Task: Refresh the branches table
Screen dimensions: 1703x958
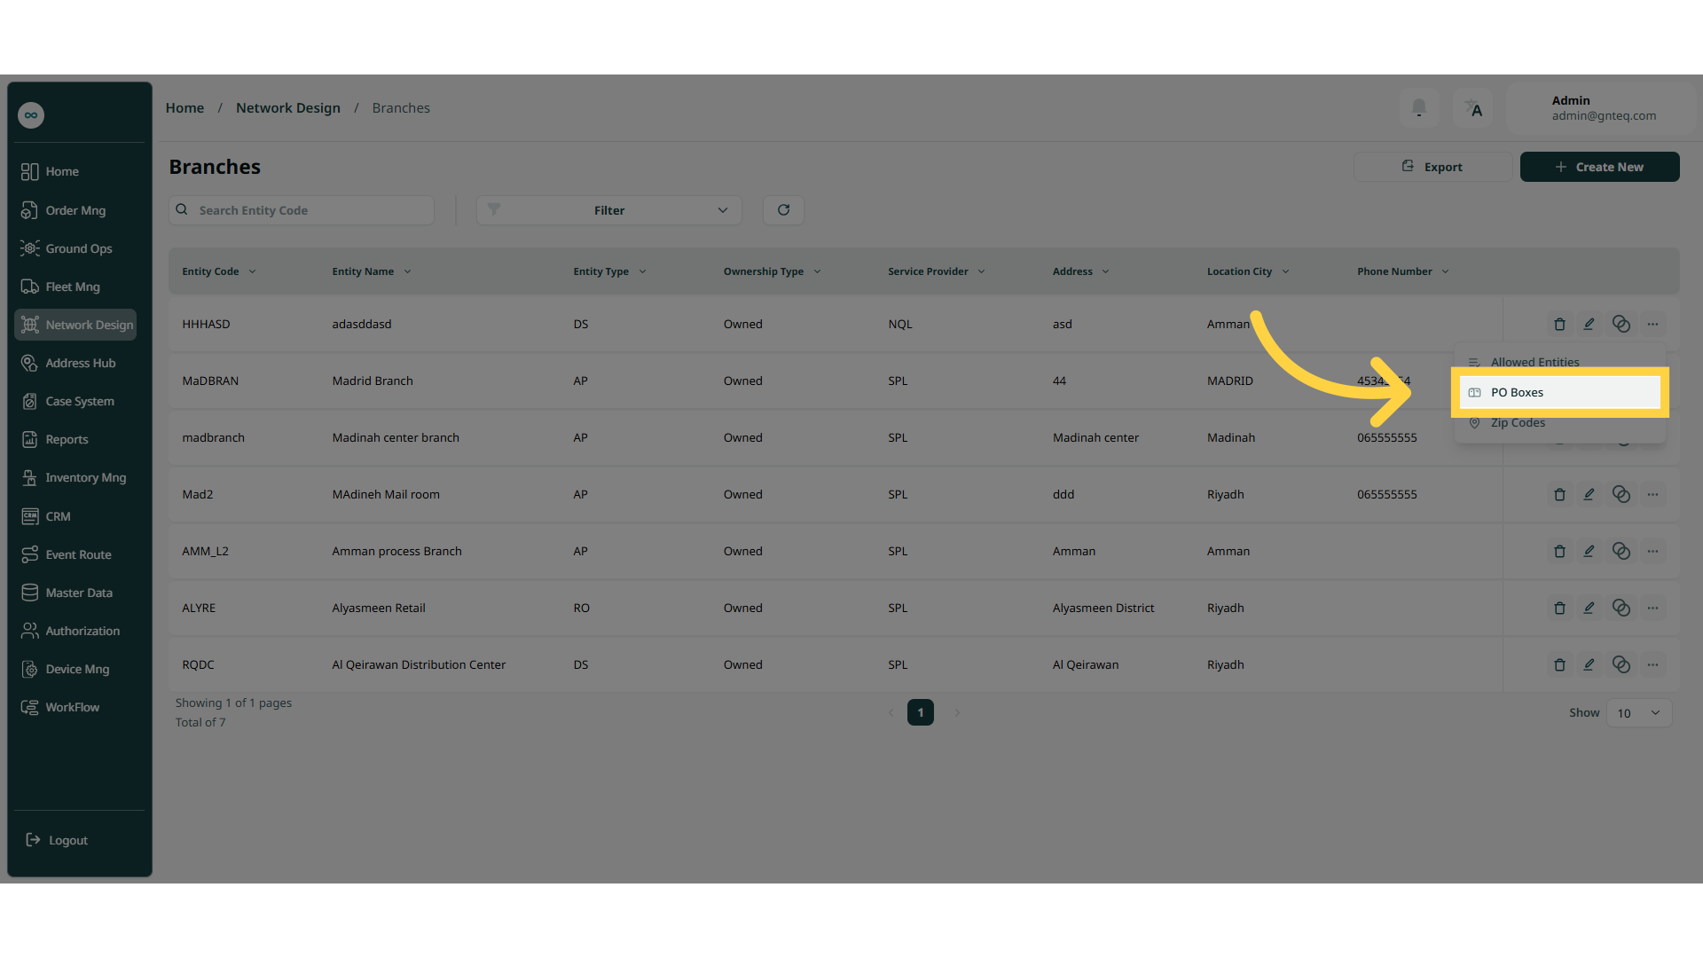Action: click(x=783, y=210)
